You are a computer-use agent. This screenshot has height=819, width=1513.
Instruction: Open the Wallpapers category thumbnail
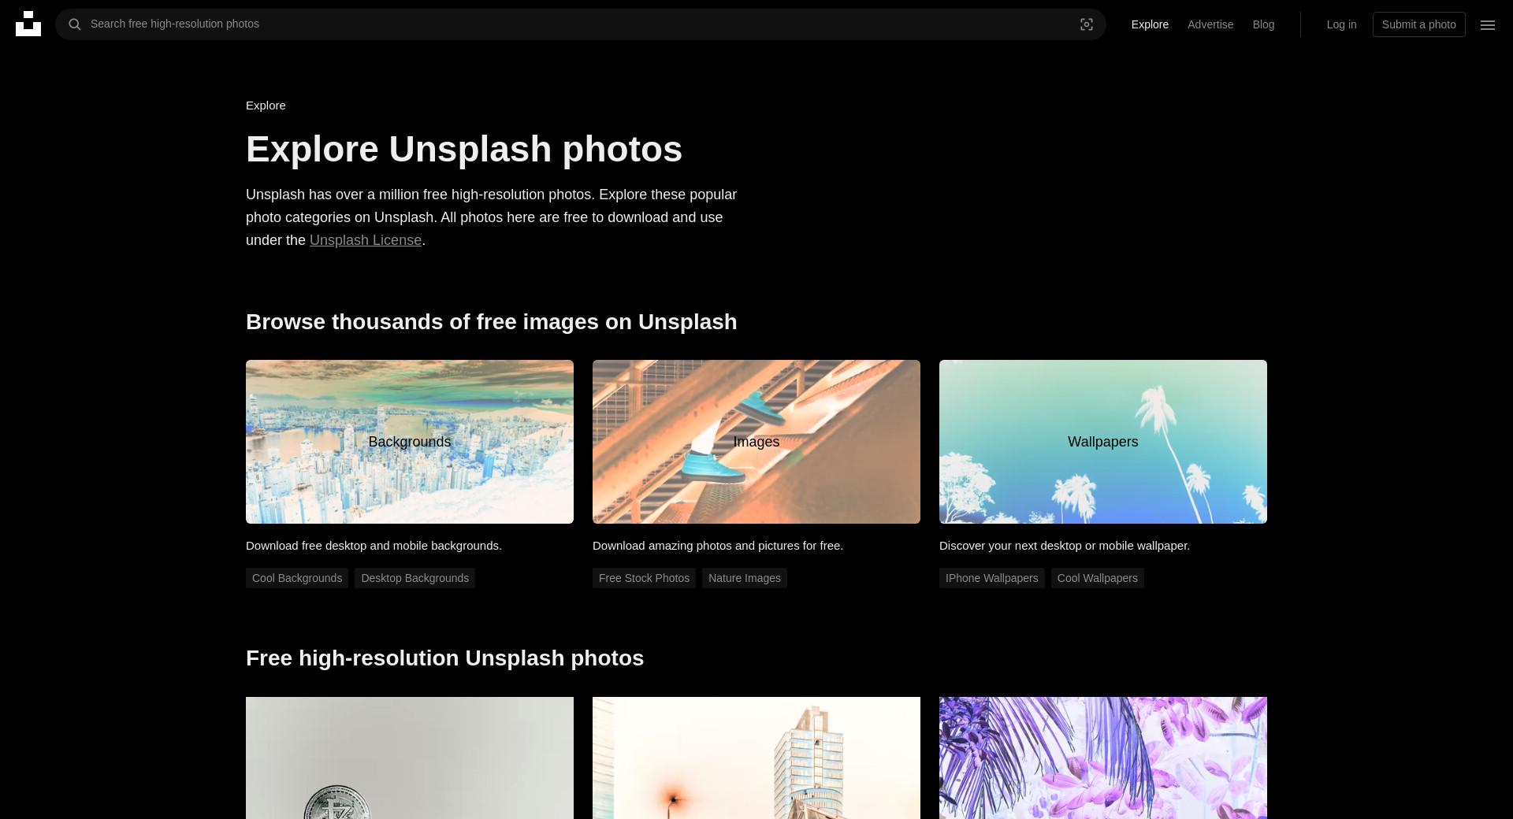(x=1103, y=442)
